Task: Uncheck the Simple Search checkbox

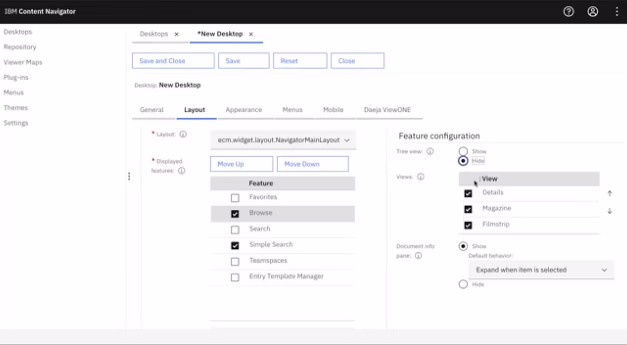Action: tap(235, 245)
